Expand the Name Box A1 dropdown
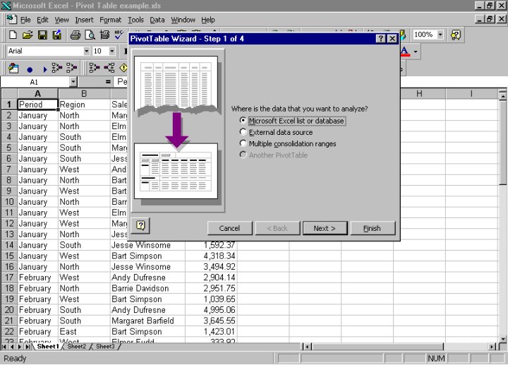This screenshot has height=365, width=508. point(73,82)
